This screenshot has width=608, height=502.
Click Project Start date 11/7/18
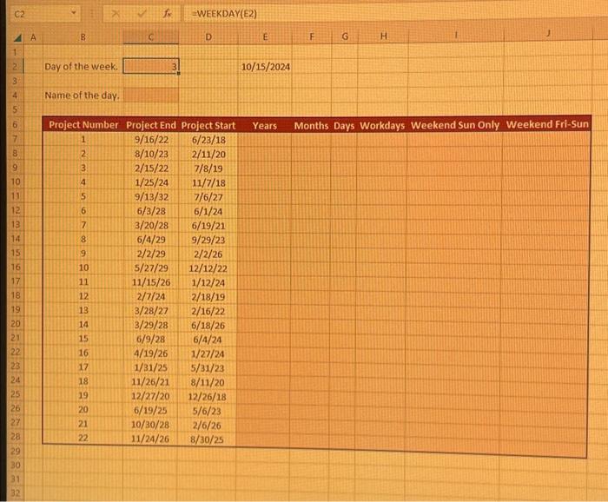pyautogui.click(x=208, y=183)
